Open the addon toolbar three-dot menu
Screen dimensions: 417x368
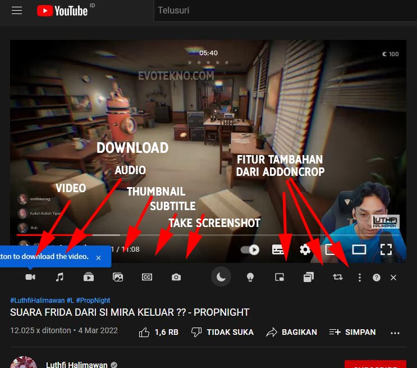(360, 278)
